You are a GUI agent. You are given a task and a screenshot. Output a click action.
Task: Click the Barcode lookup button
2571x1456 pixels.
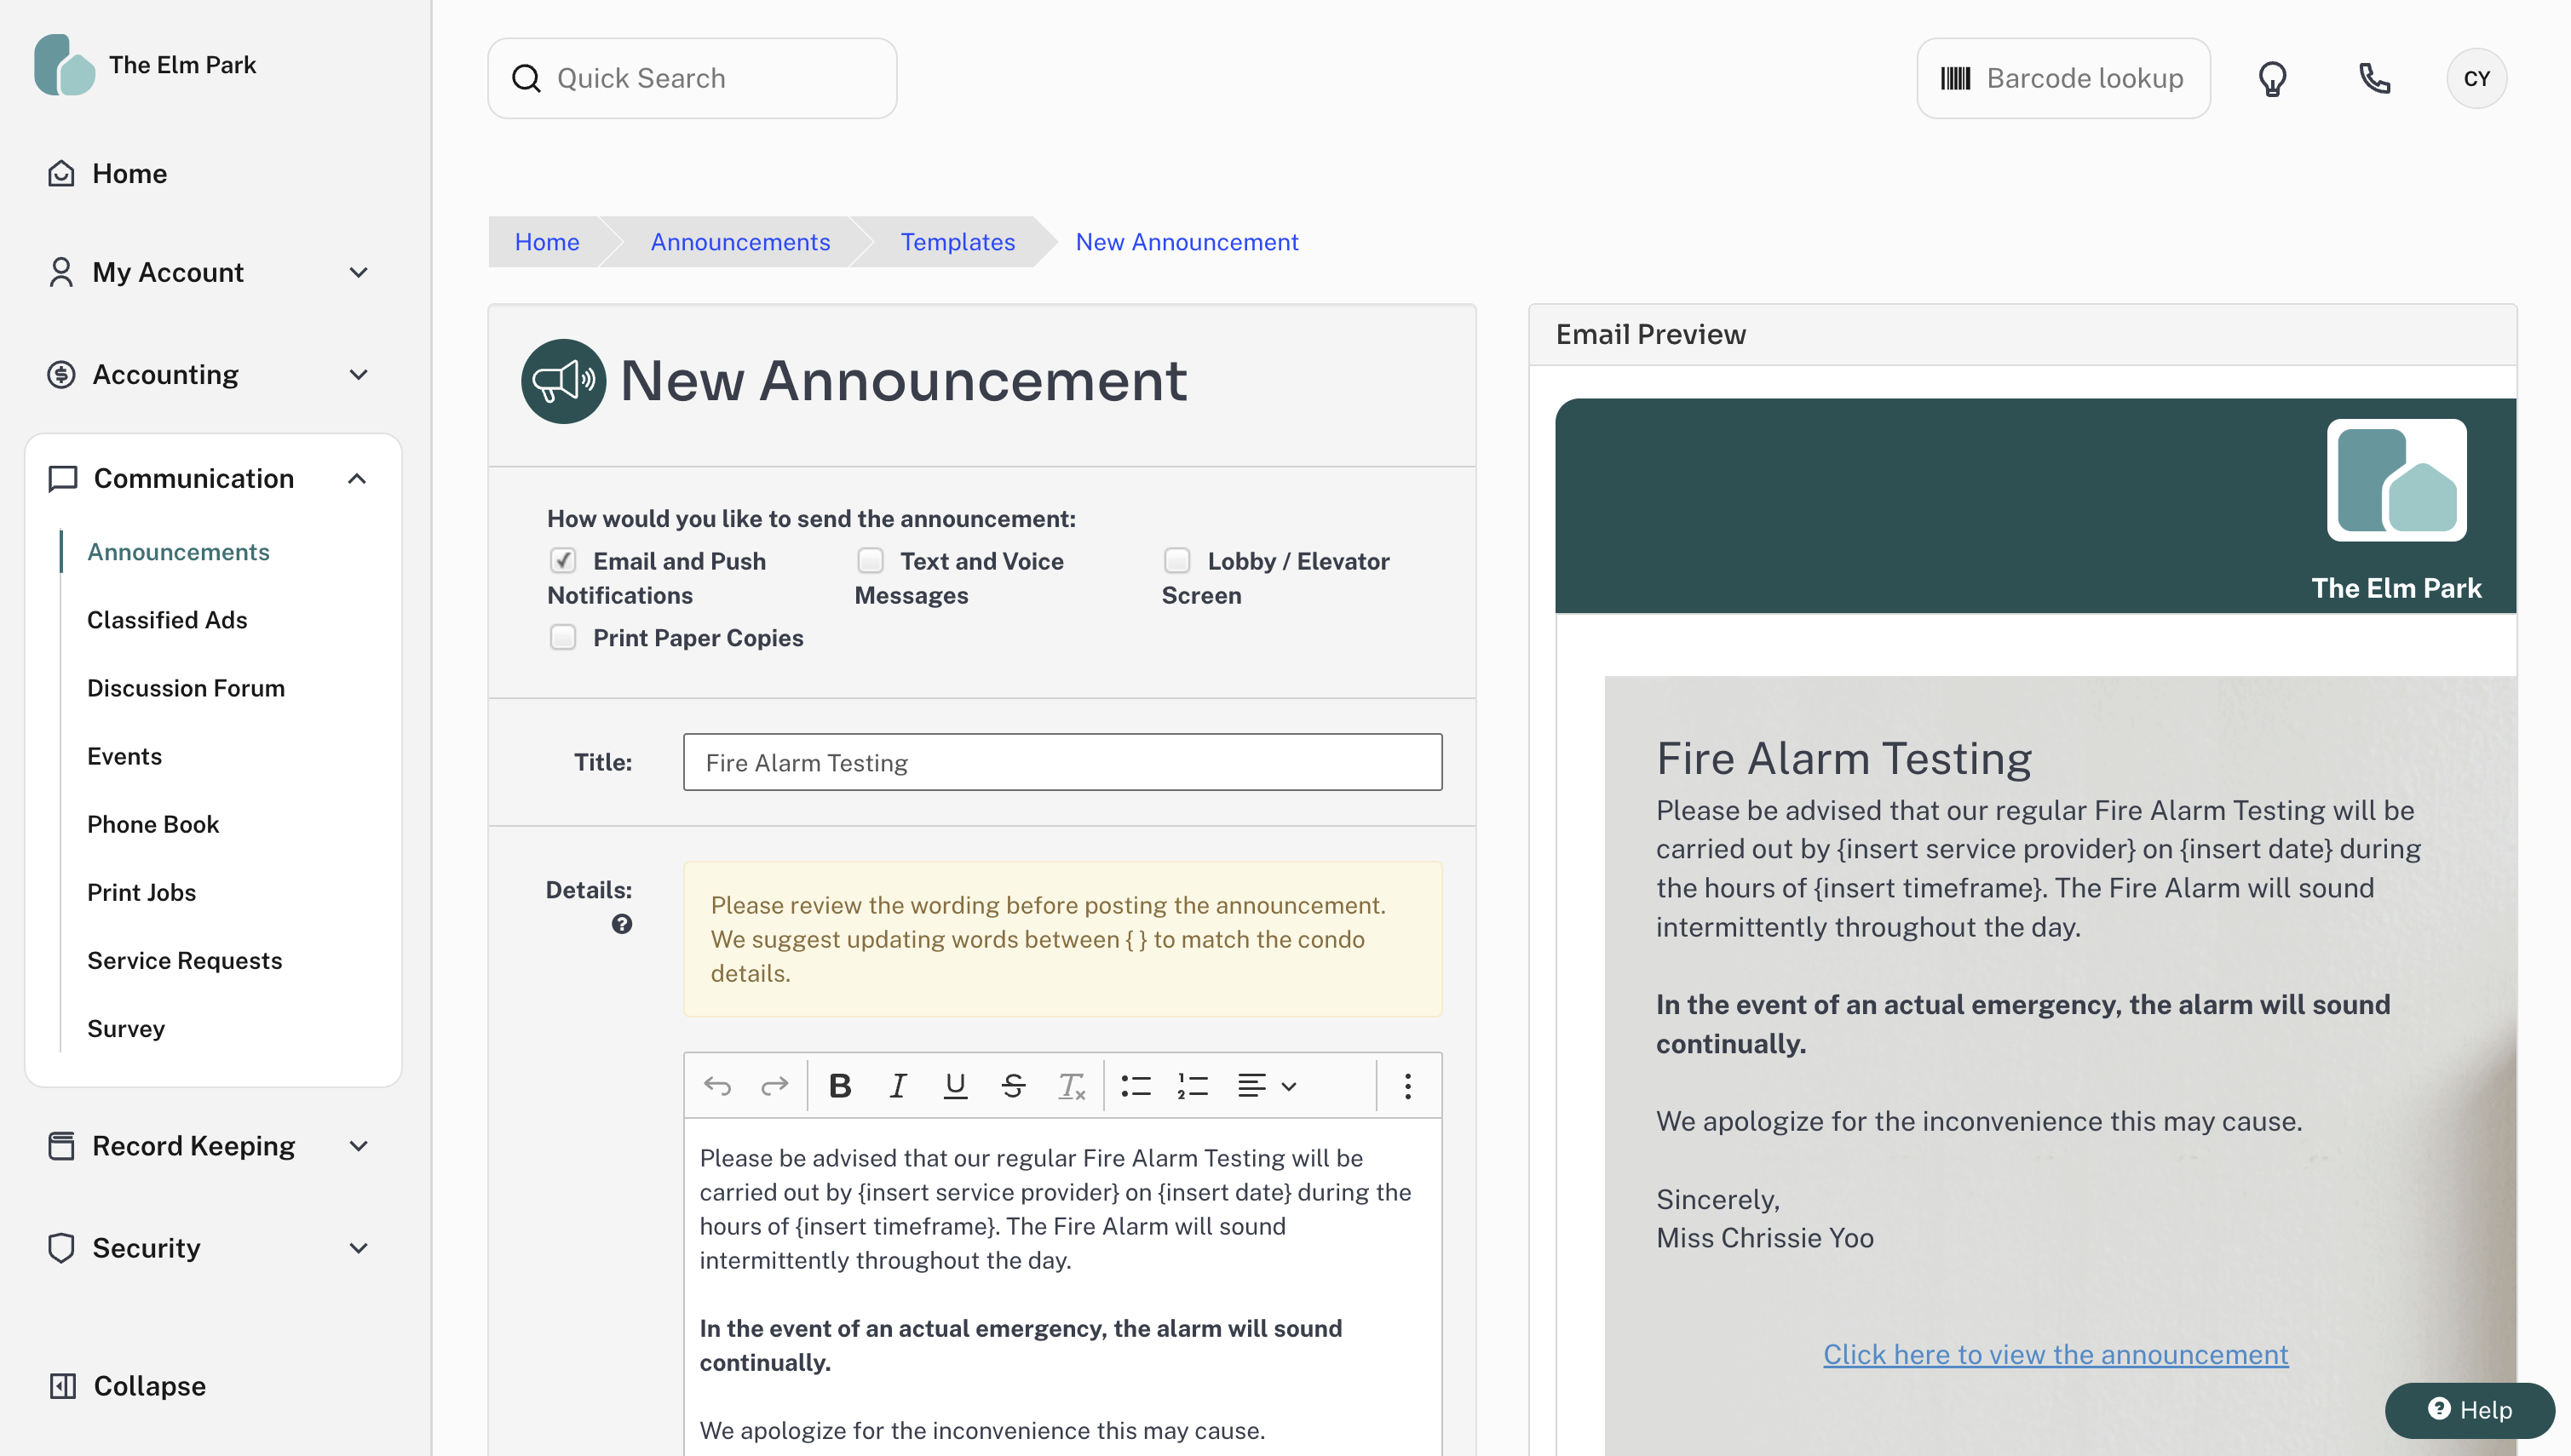pyautogui.click(x=2062, y=78)
